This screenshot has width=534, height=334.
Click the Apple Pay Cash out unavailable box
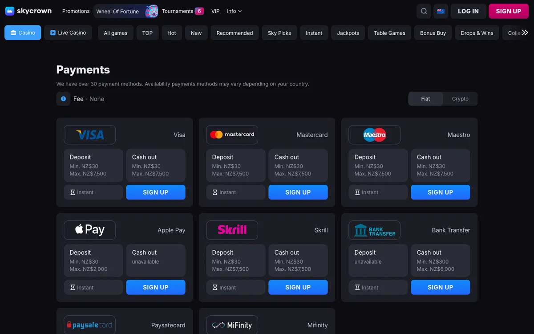point(156,261)
